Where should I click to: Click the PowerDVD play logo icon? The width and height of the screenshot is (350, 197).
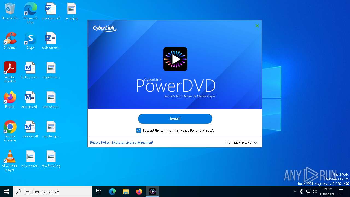pos(175,59)
